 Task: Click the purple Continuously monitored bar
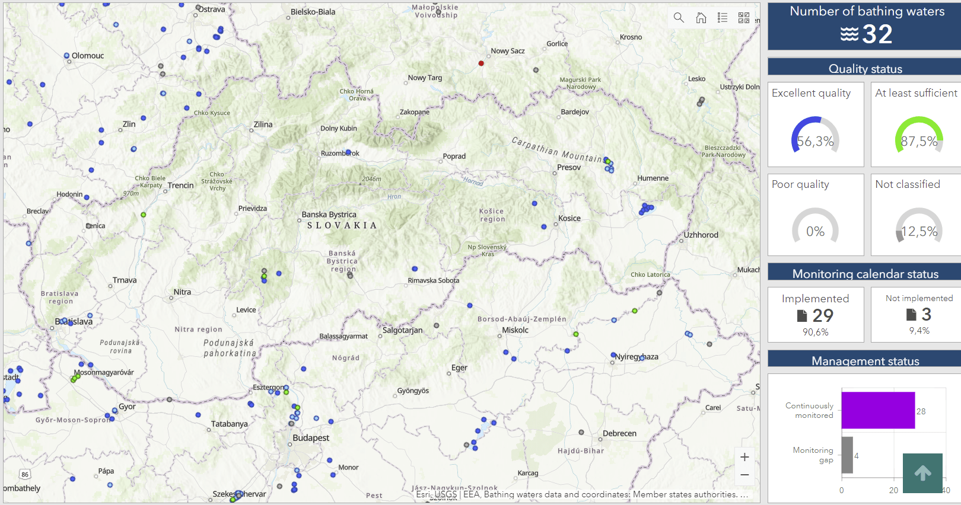878,410
